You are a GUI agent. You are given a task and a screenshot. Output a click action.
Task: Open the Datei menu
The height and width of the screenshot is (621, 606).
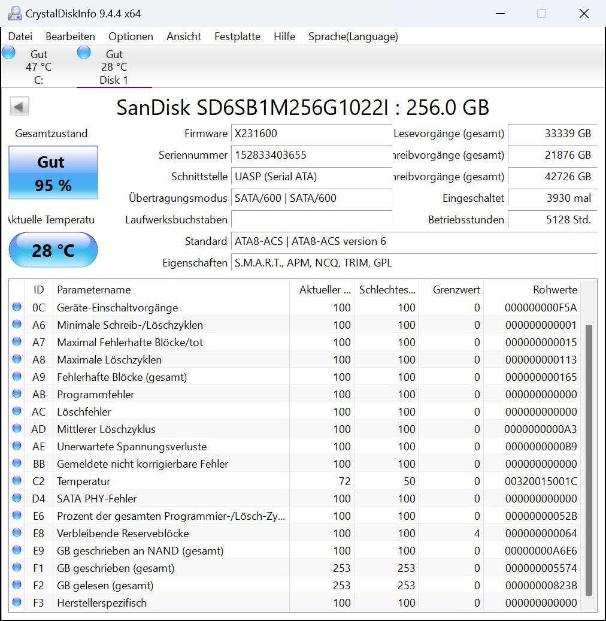pos(20,37)
